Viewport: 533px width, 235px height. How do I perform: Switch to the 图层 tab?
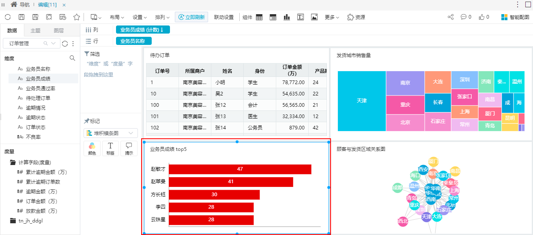point(58,31)
